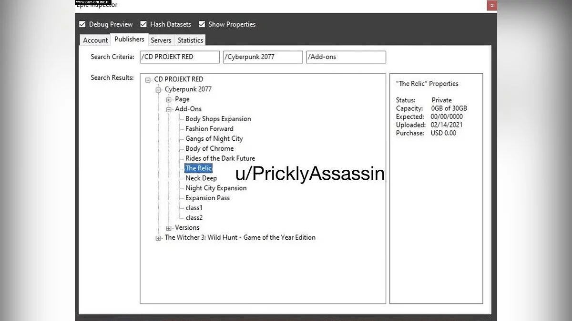Uncheck the Hash Datasets checkbox
Viewport: 572px width, 321px height.
pyautogui.click(x=143, y=24)
